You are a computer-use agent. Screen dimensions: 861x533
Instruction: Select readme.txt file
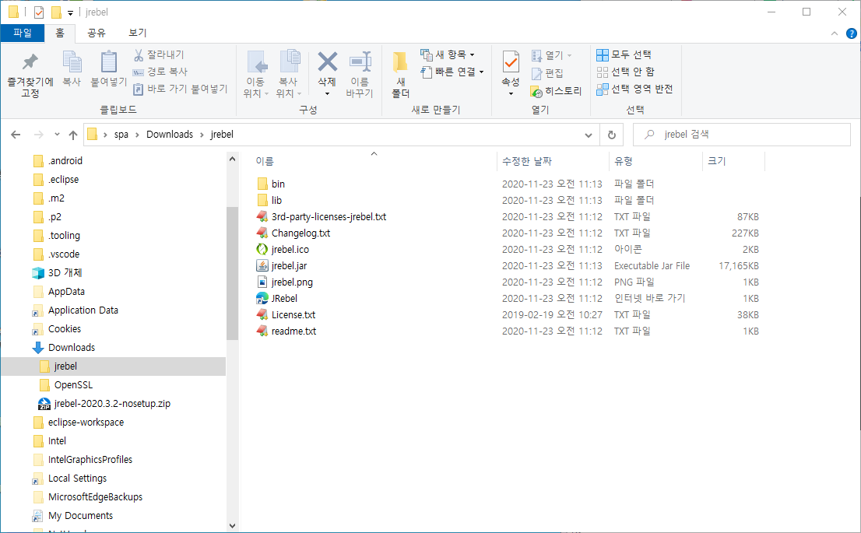click(x=293, y=331)
